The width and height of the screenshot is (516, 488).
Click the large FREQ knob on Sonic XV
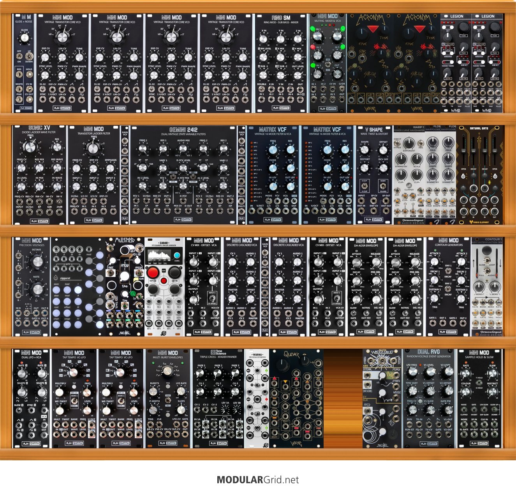click(30, 147)
